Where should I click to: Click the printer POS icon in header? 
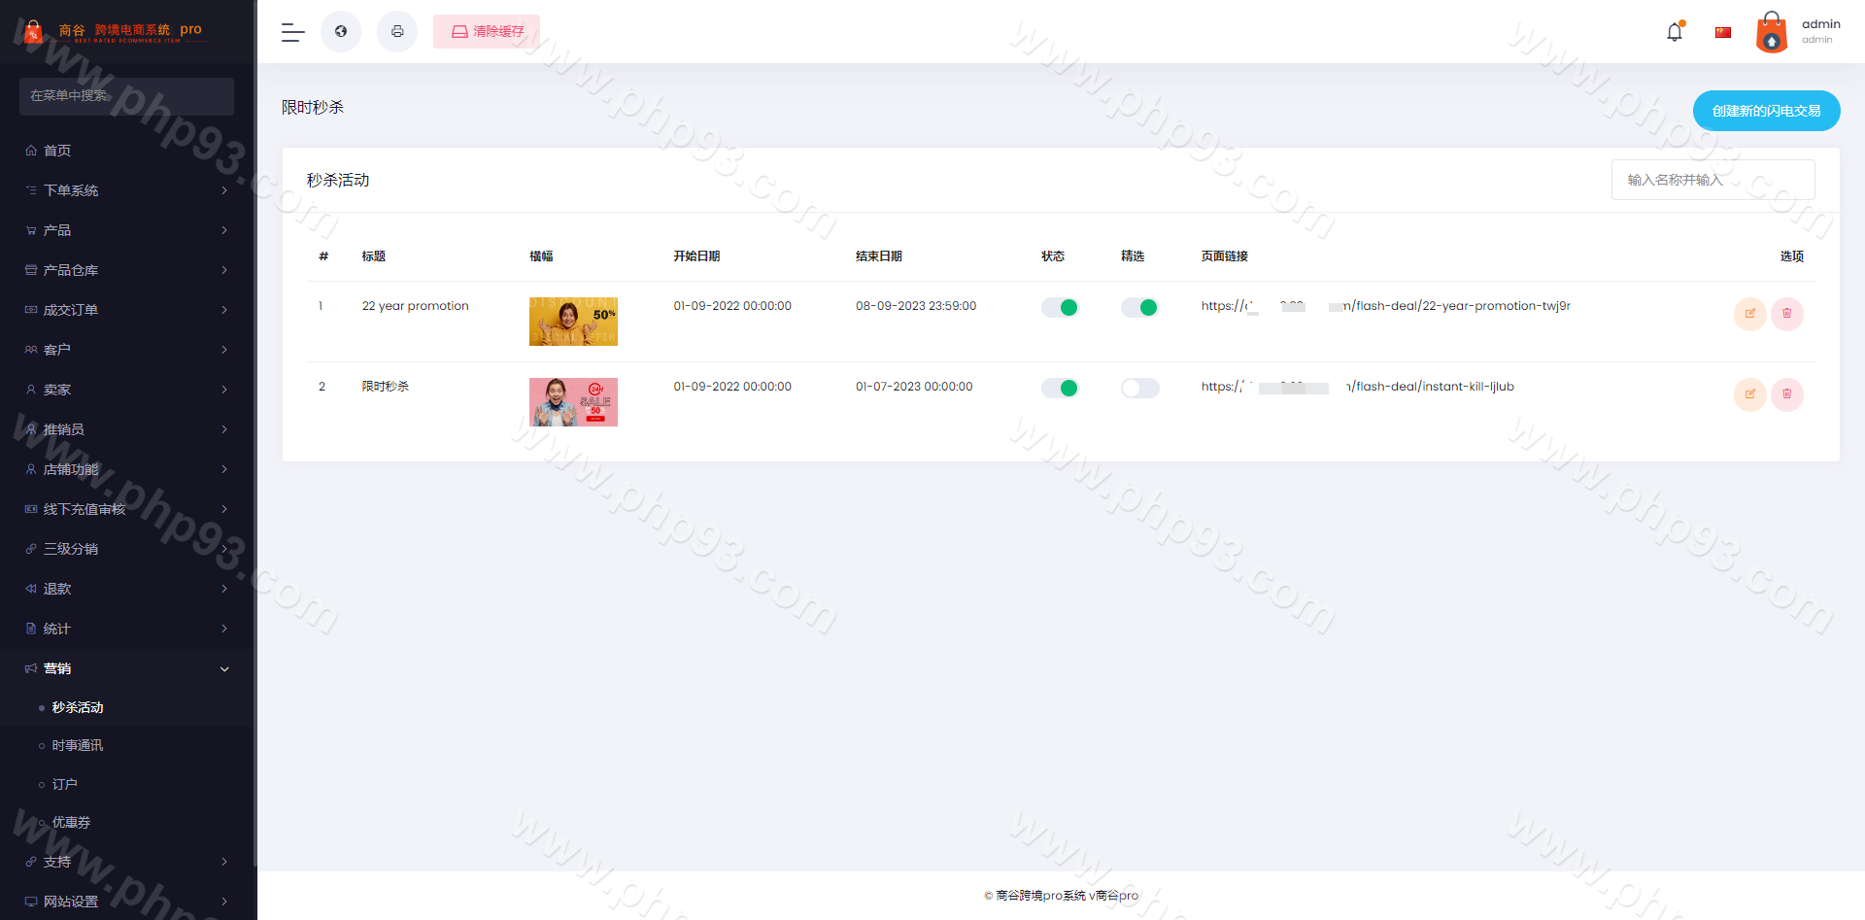pyautogui.click(x=397, y=32)
